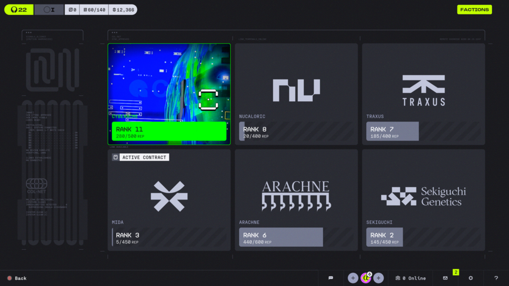Viewport: 509px width, 286px height.
Task: Click the player level 22 badge
Action: (x=19, y=9)
